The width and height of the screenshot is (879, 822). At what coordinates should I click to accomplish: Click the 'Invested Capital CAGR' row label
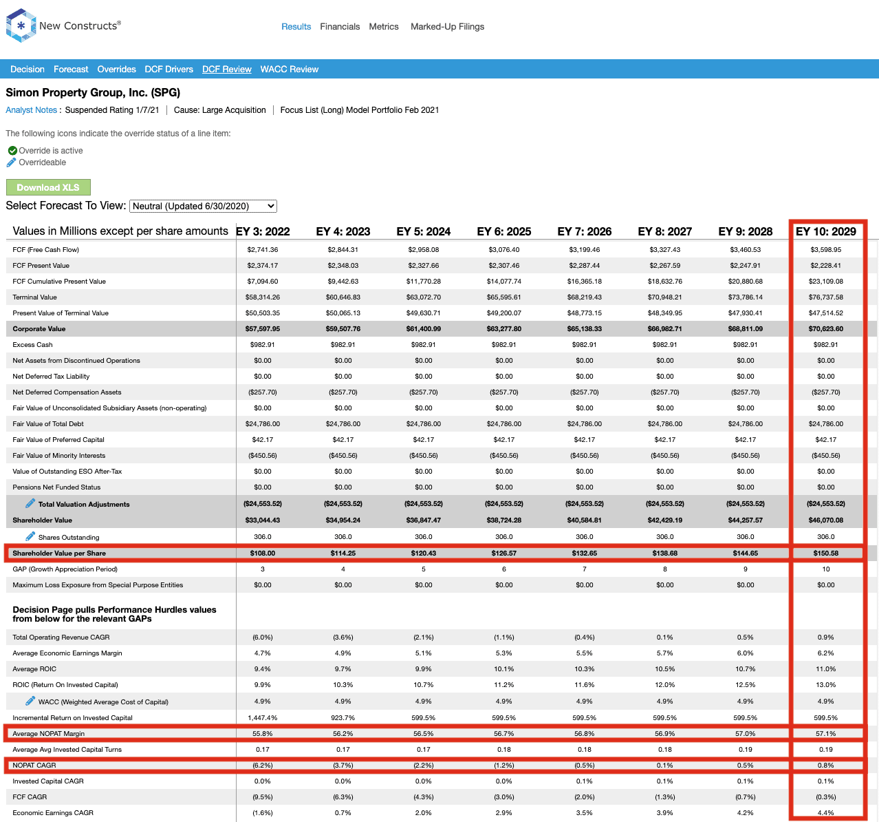48,781
